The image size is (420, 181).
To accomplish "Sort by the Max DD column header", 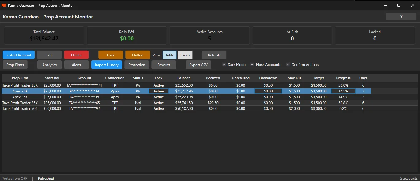I will point(294,78).
